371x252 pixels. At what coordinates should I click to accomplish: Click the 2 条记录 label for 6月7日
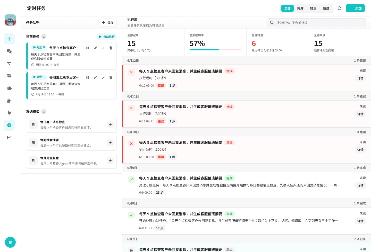click(360, 239)
